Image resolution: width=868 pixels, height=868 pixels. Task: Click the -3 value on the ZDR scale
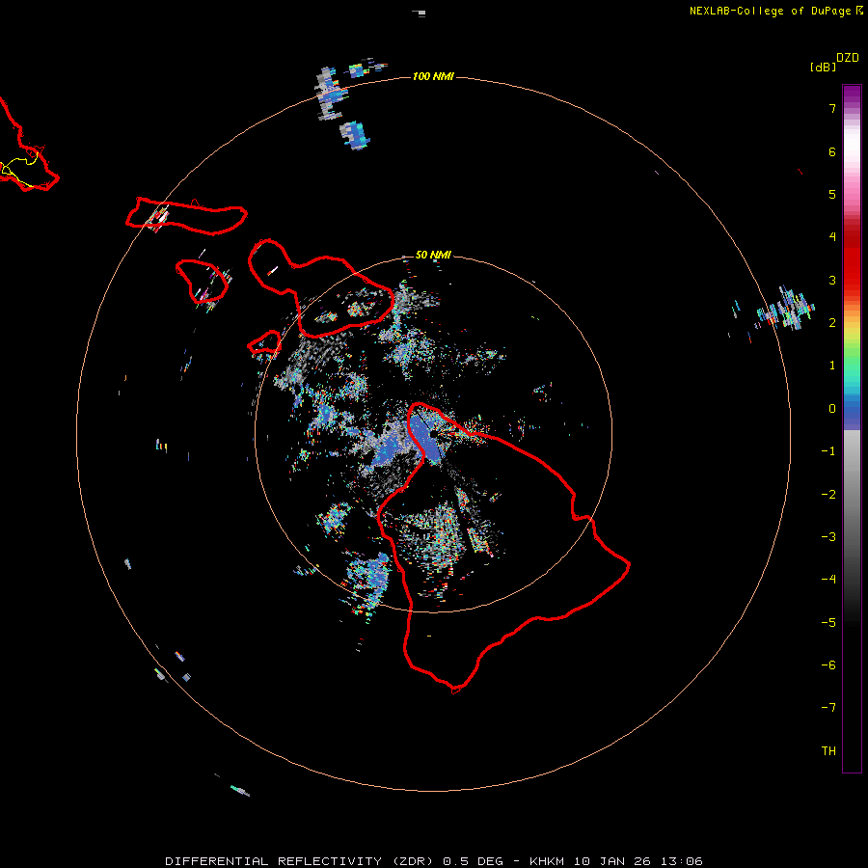pos(828,537)
